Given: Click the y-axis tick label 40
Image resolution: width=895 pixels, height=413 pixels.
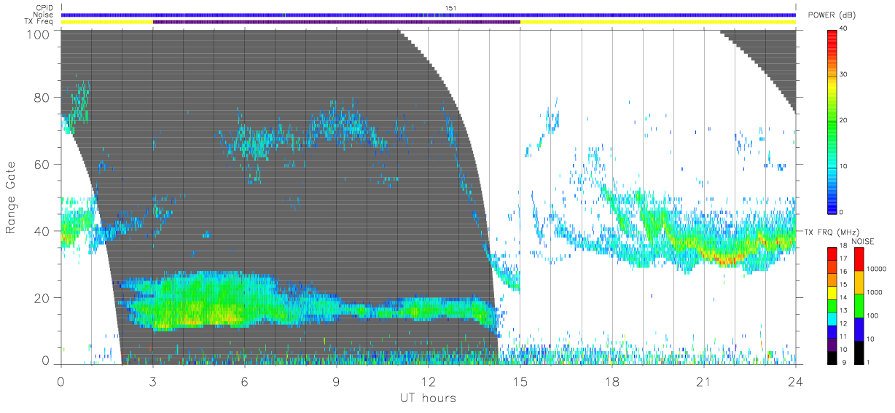Looking at the screenshot, I should click(x=42, y=231).
